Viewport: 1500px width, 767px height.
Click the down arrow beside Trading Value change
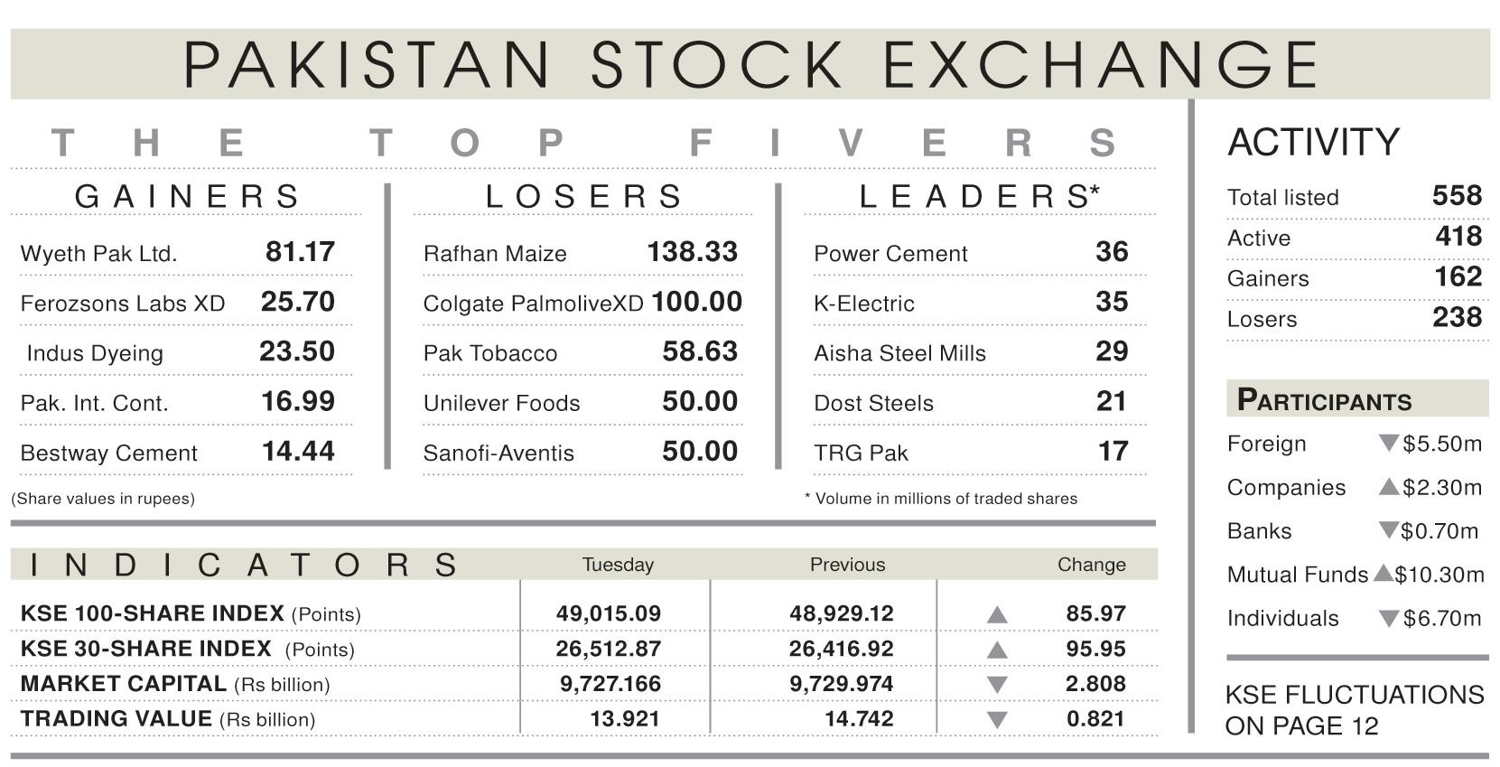click(997, 720)
